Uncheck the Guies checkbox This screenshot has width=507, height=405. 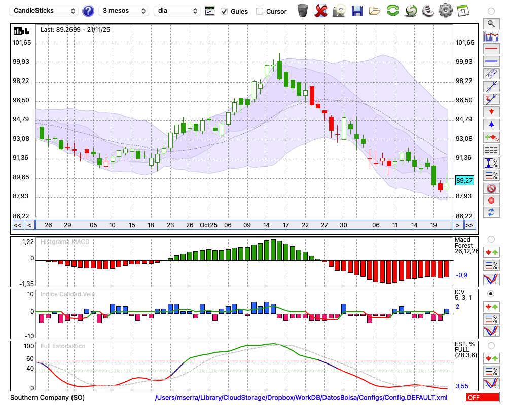(x=225, y=11)
